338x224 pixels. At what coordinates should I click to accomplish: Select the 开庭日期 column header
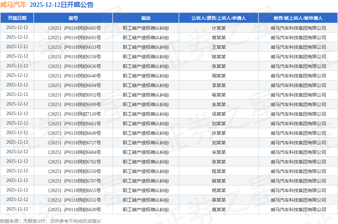17,18
